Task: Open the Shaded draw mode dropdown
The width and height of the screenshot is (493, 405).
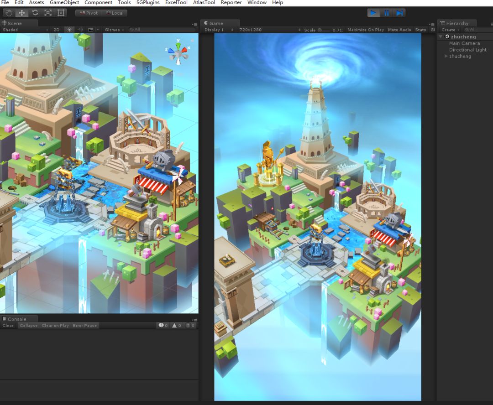Action: coord(25,30)
